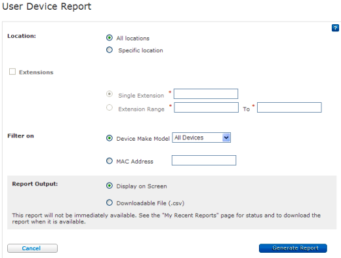The height and width of the screenshot is (258, 341).
Task: Click the All Devices dropdown arrow
Action: click(226, 138)
